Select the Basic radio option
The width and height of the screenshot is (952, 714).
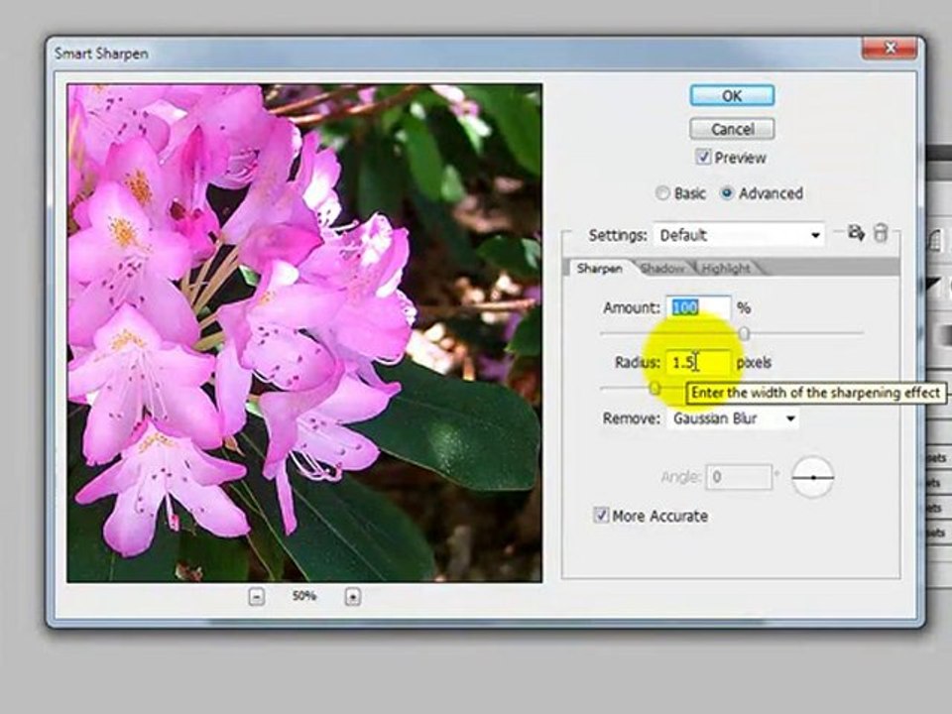tap(662, 193)
